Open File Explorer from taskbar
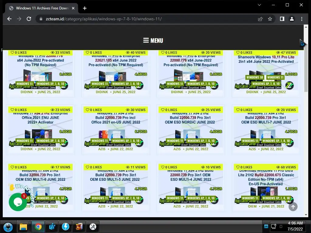Viewport: 311px width, 233px height. click(23, 227)
